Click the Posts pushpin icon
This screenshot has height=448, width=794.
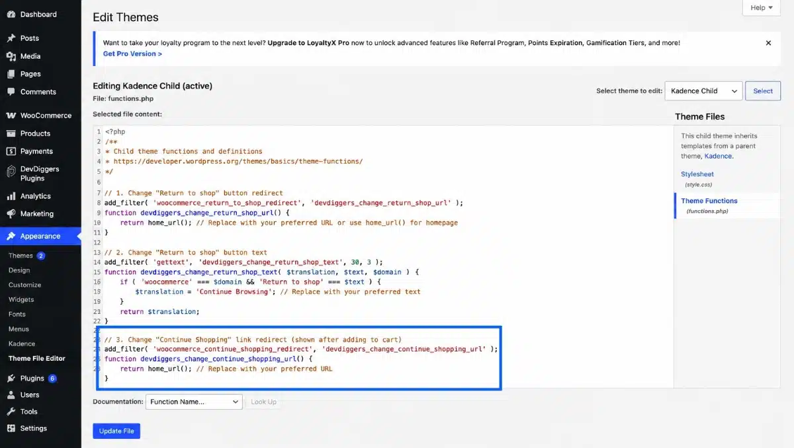[x=11, y=38]
